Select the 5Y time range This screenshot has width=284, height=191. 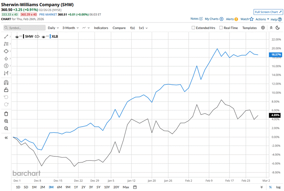(x=98, y=187)
